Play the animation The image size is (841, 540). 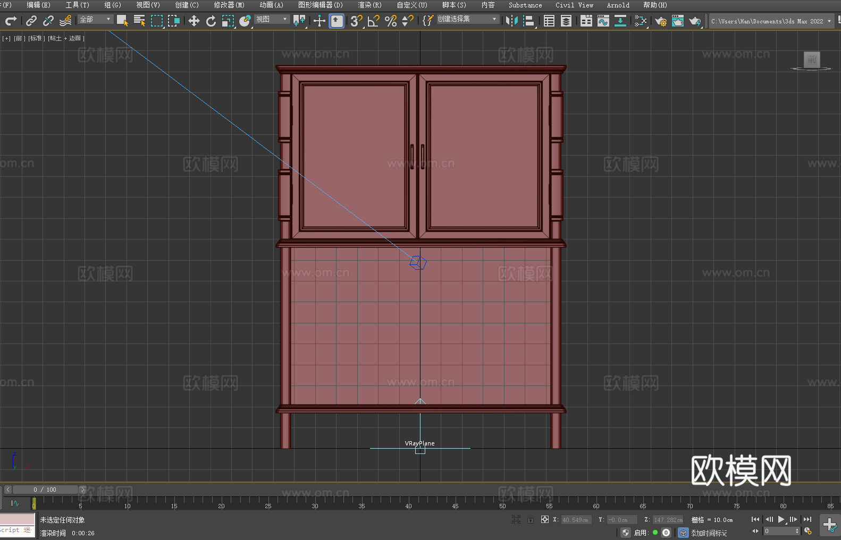tap(781, 519)
